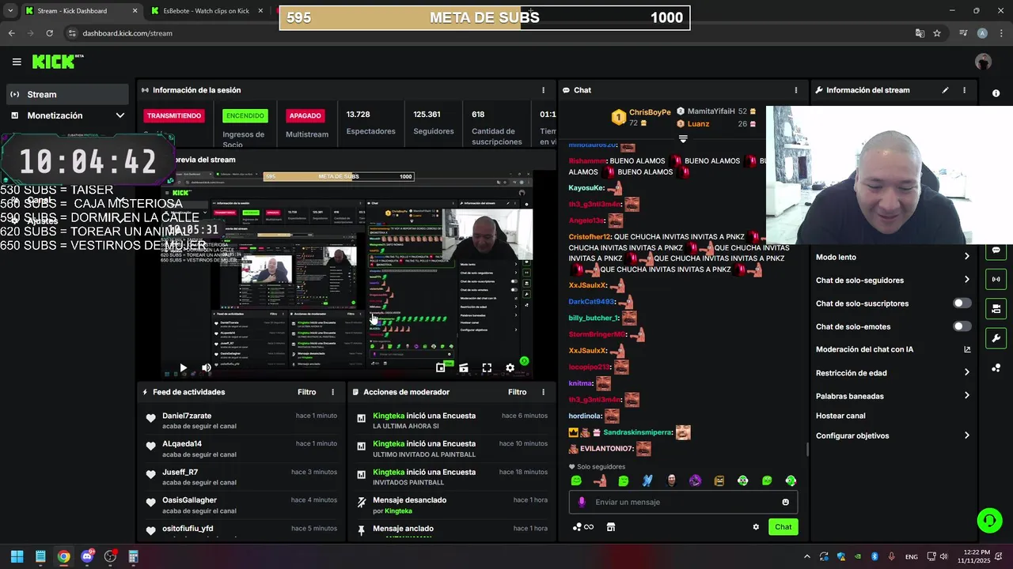The width and height of the screenshot is (1013, 569).
Task: Click the info icon in the right sidebar
Action: coord(996,93)
